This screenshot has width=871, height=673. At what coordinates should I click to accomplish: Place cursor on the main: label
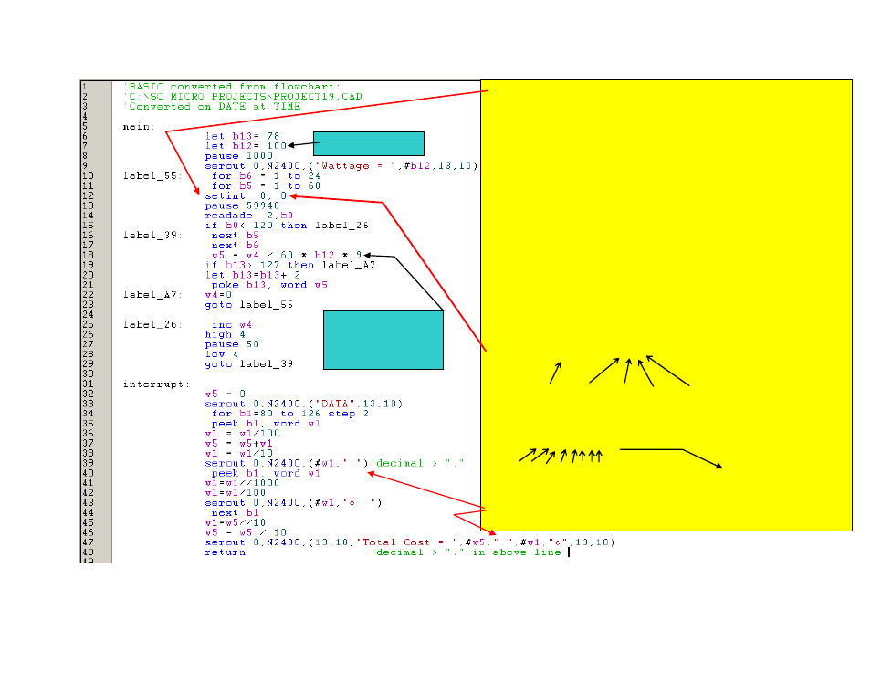pyautogui.click(x=139, y=127)
